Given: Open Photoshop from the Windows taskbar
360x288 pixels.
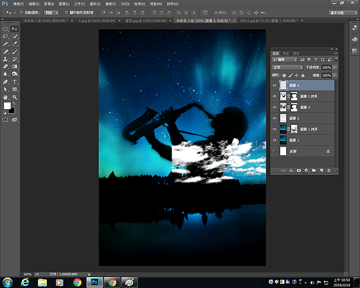Looking at the screenshot, I should (x=94, y=281).
